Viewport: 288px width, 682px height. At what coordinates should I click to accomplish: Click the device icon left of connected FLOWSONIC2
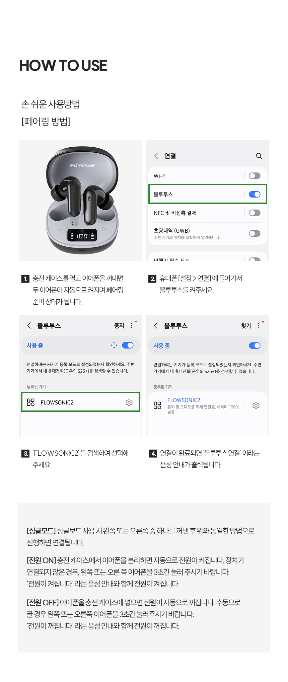(x=157, y=405)
